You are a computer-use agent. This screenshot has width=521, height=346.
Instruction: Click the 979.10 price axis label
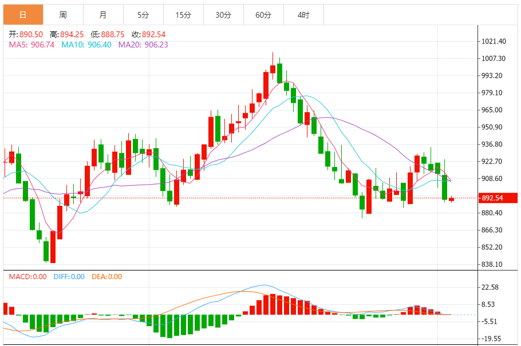[492, 93]
